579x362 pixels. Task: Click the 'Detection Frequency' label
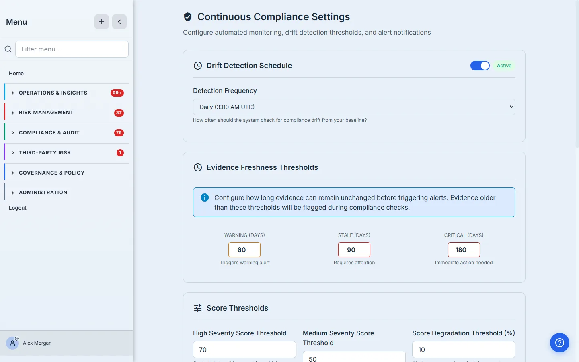click(225, 91)
